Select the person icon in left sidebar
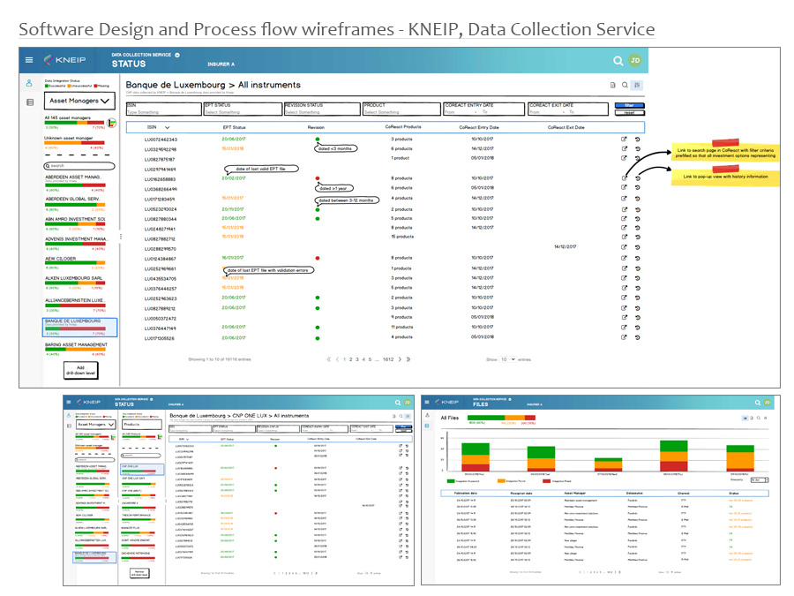This screenshot has width=794, height=596. pyautogui.click(x=29, y=83)
